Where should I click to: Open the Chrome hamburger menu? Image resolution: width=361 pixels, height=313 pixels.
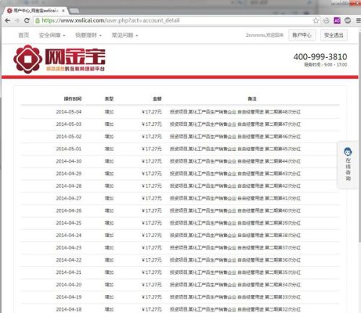[358, 21]
